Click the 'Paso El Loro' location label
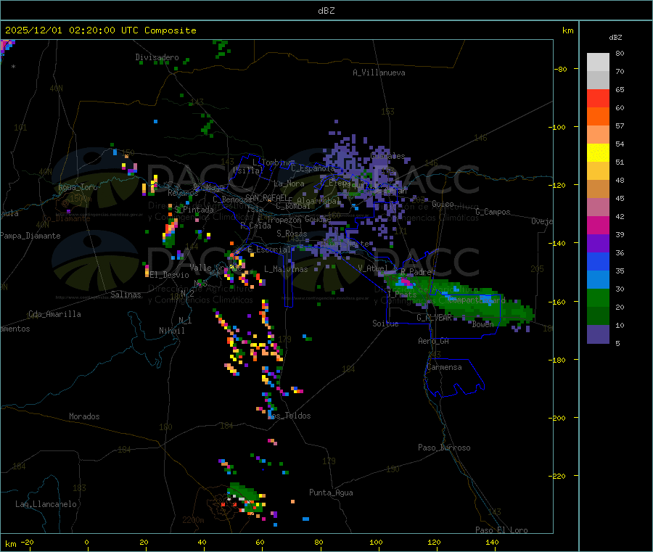Screen dimensions: 653x552 click(502, 530)
